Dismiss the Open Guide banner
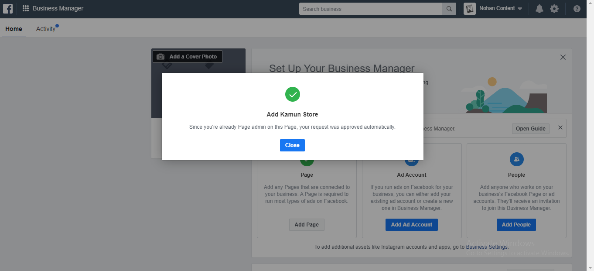Image resolution: width=594 pixels, height=271 pixels. 560,128
